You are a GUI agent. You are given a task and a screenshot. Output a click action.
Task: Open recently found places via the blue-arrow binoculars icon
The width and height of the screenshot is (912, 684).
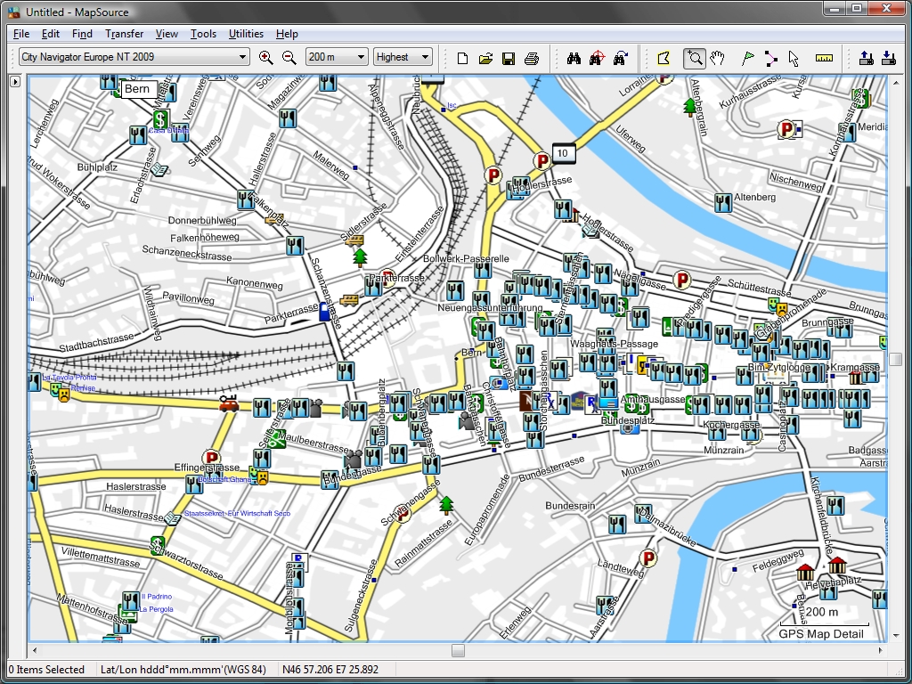pos(620,58)
